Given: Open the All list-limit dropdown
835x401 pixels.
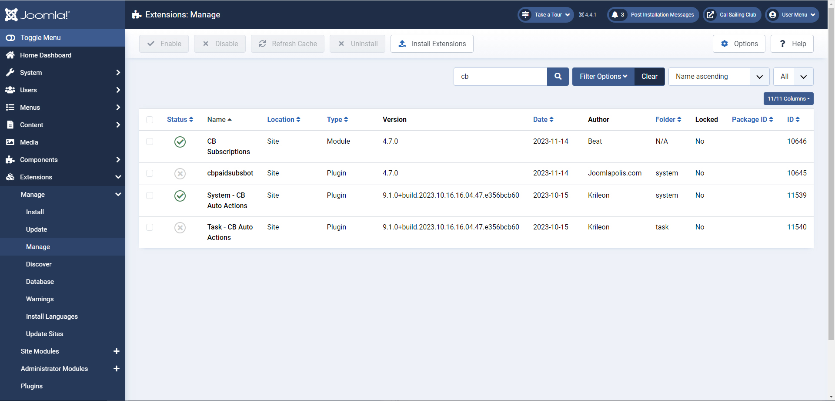Looking at the screenshot, I should (793, 77).
